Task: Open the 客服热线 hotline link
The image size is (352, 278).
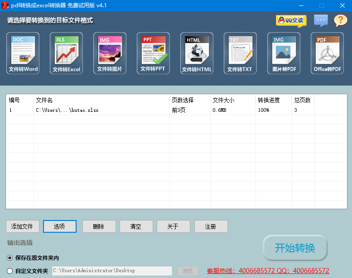Action: click(268, 271)
